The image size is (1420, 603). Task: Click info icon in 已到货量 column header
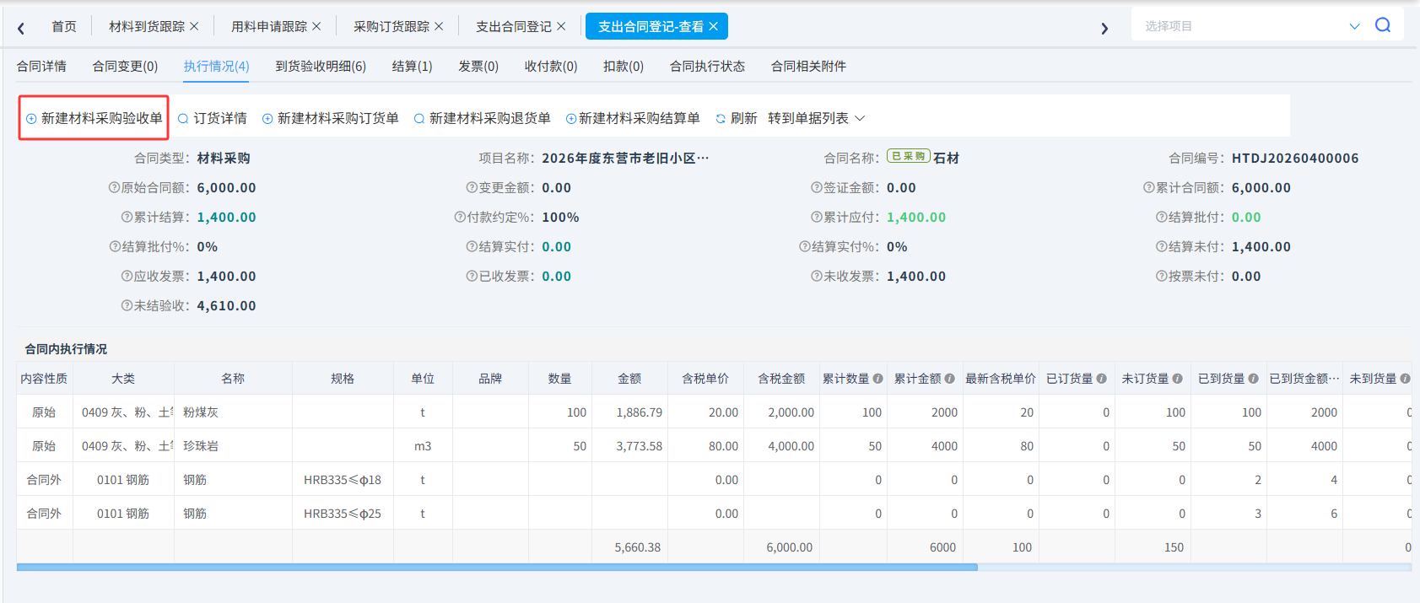(x=1254, y=379)
